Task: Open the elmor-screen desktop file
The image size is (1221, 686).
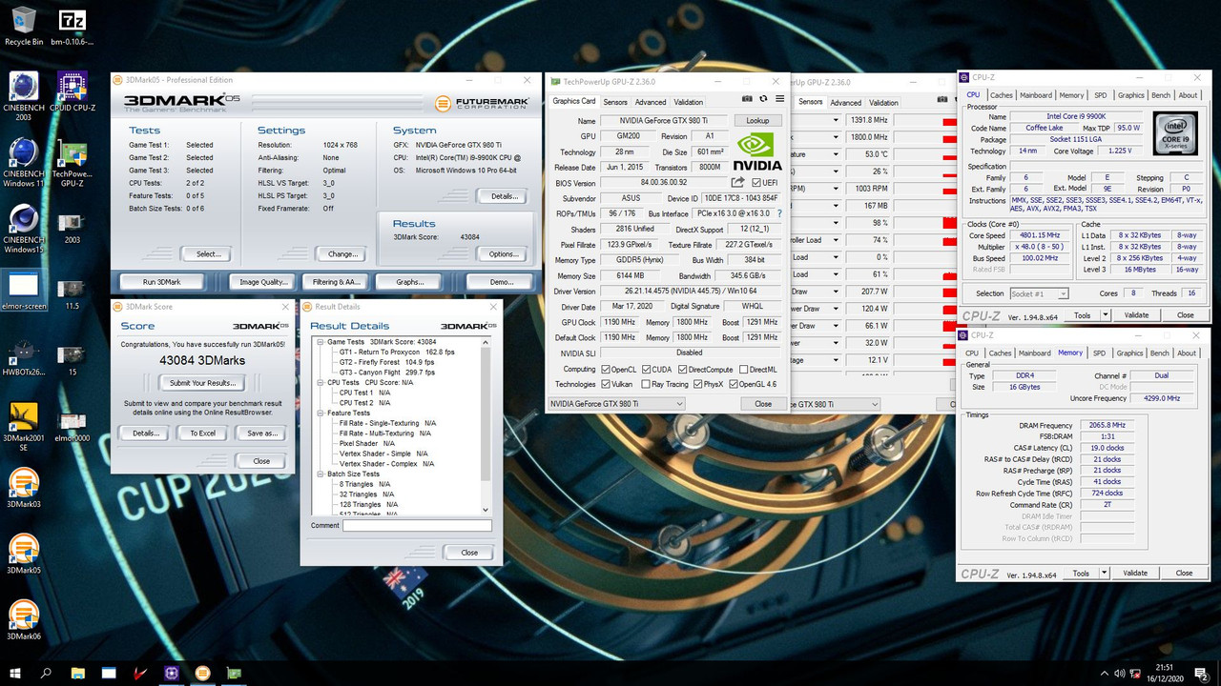Action: pyautogui.click(x=24, y=291)
